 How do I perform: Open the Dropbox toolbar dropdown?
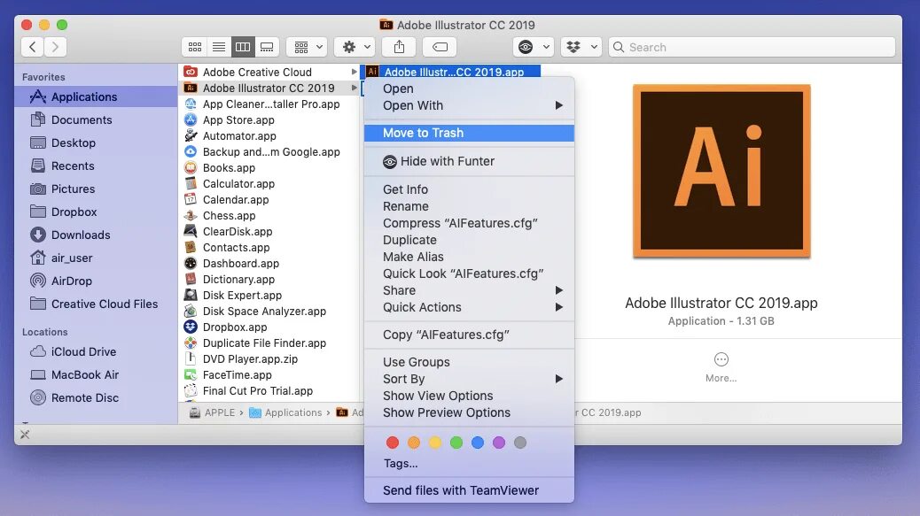tap(581, 47)
